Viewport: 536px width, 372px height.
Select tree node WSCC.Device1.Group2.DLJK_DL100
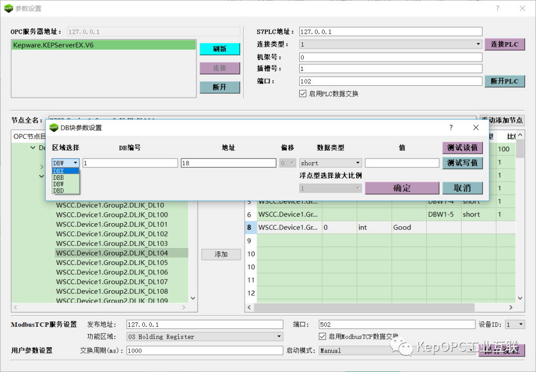point(112,215)
